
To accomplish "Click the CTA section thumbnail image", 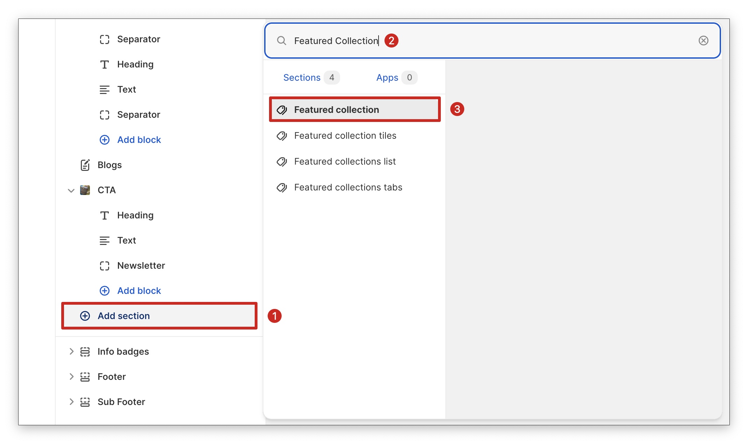I will click(x=85, y=190).
